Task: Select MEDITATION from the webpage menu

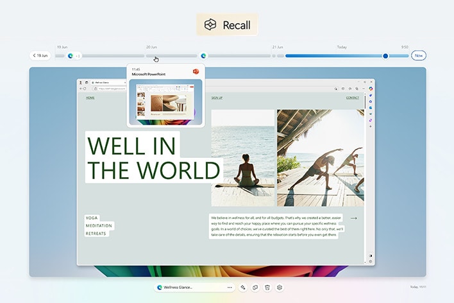Action: tap(99, 226)
